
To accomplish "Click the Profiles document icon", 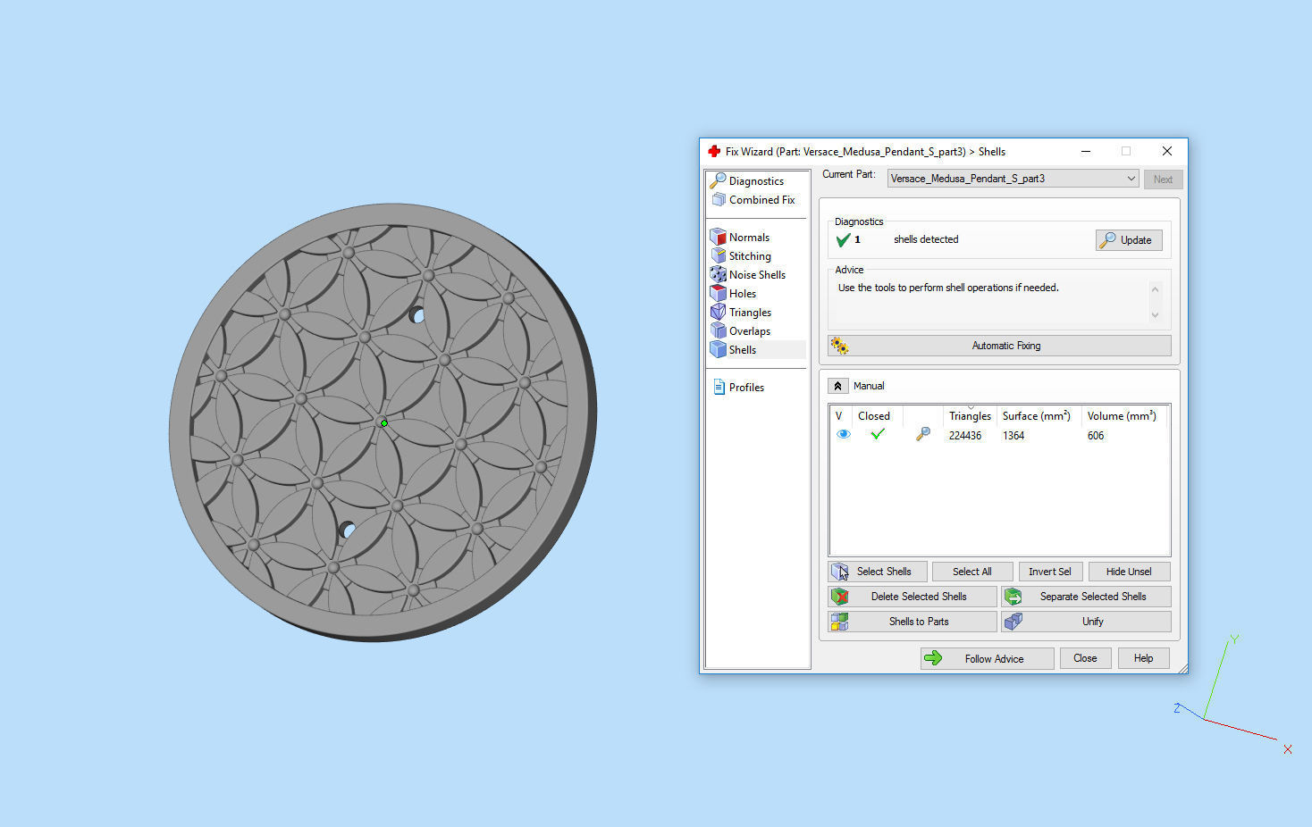I will pos(719,388).
